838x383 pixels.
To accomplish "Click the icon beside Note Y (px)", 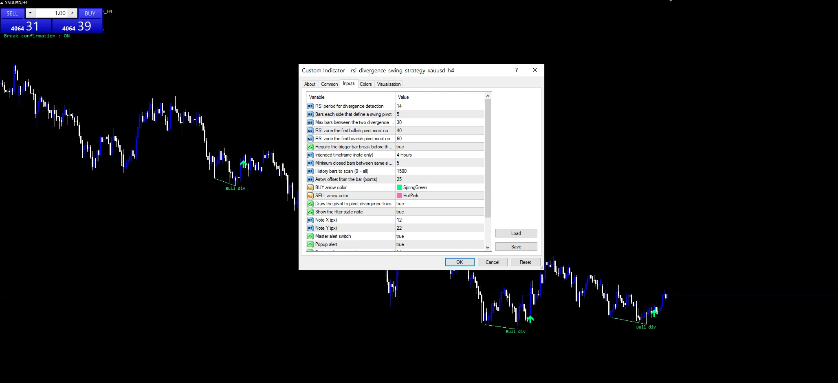I will click(x=310, y=228).
